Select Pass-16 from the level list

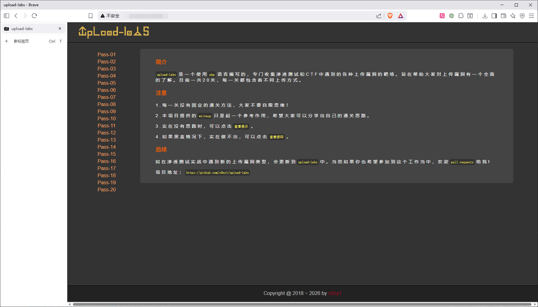tap(107, 161)
